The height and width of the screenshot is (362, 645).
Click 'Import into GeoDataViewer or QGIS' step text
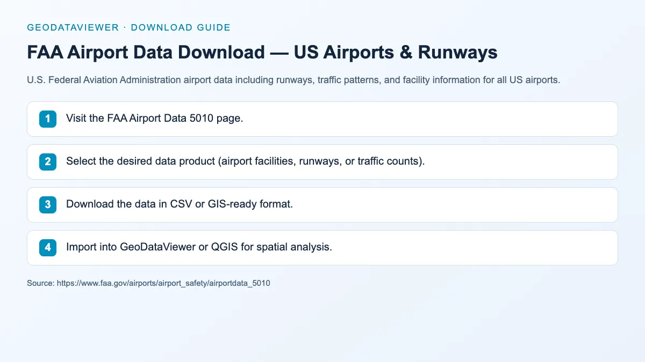coord(199,247)
